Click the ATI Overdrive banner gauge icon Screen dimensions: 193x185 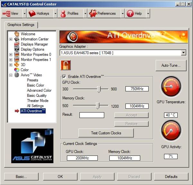pyautogui.click(x=72, y=37)
